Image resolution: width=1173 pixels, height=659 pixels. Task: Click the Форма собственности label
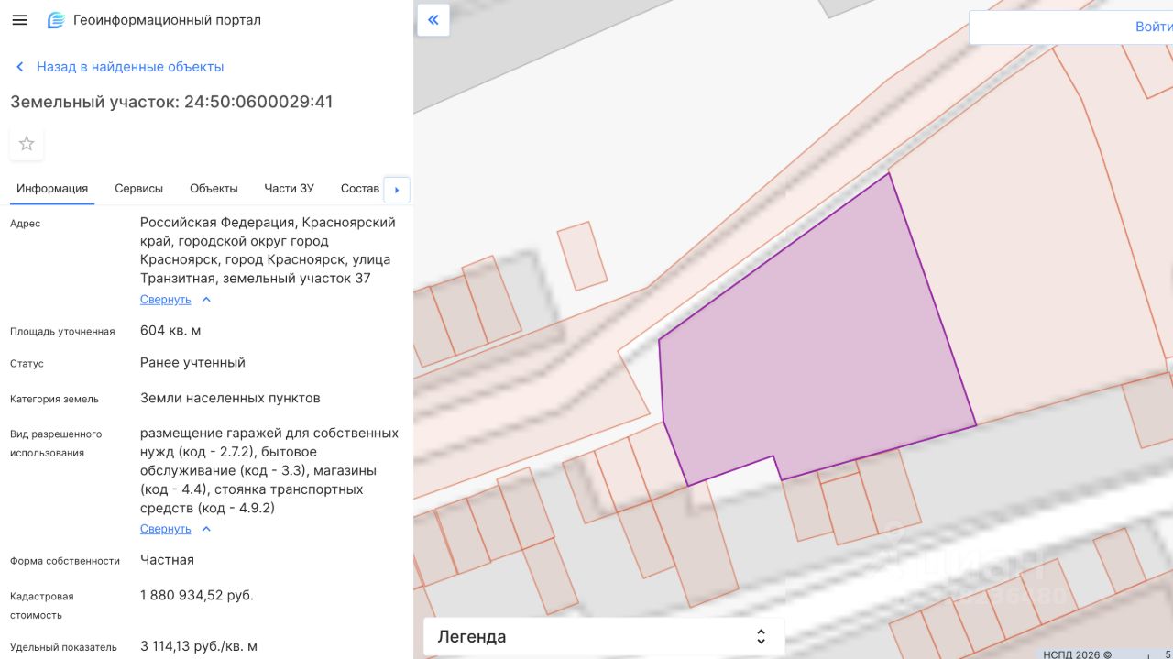(x=65, y=561)
